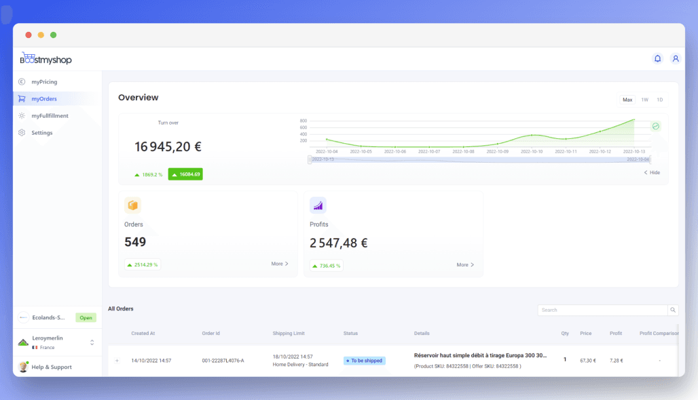Click the Leroymerlin logo icon
The width and height of the screenshot is (698, 400).
[23, 342]
